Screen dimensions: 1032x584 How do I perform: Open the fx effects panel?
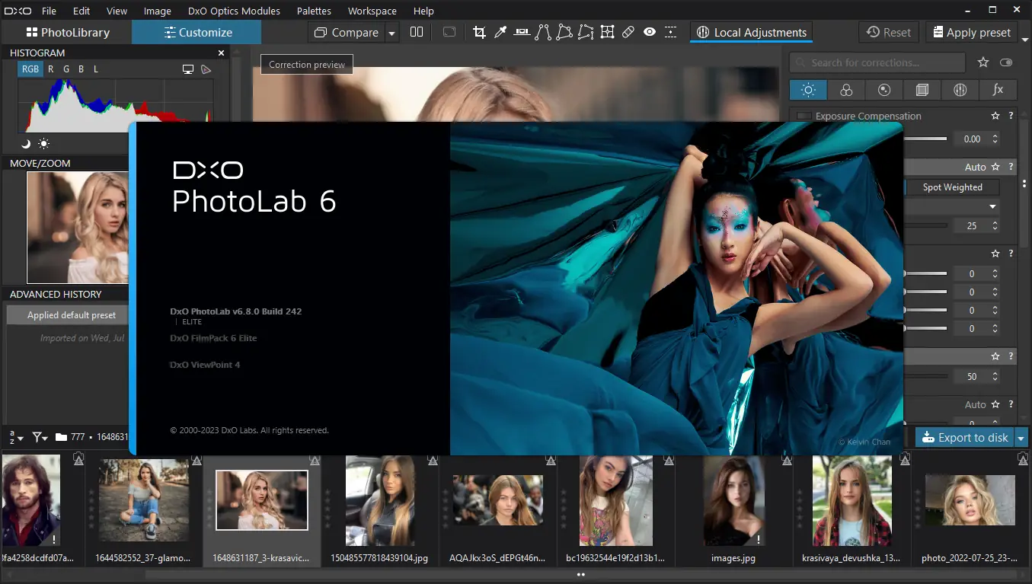(998, 90)
